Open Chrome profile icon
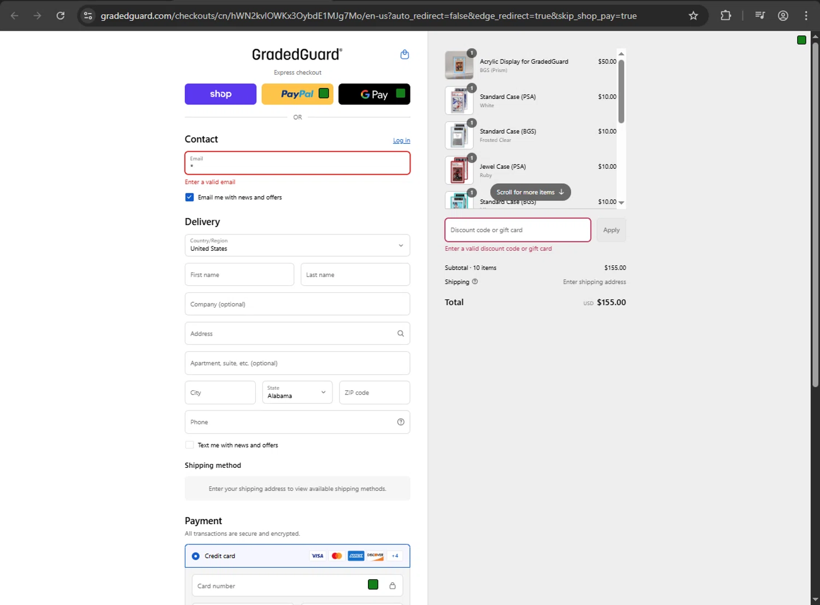 click(783, 16)
